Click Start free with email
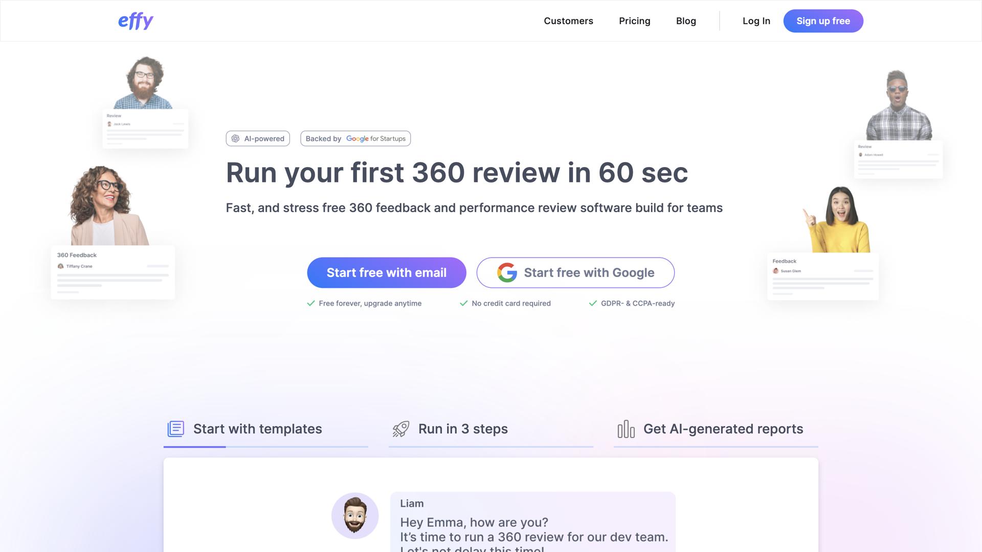Screen dimensions: 982x552 (x=386, y=273)
